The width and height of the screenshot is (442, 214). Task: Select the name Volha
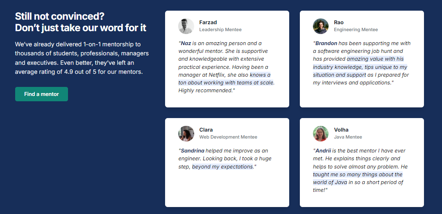[x=341, y=130]
